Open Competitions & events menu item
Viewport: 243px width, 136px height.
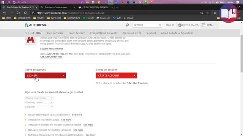(x=104, y=33)
